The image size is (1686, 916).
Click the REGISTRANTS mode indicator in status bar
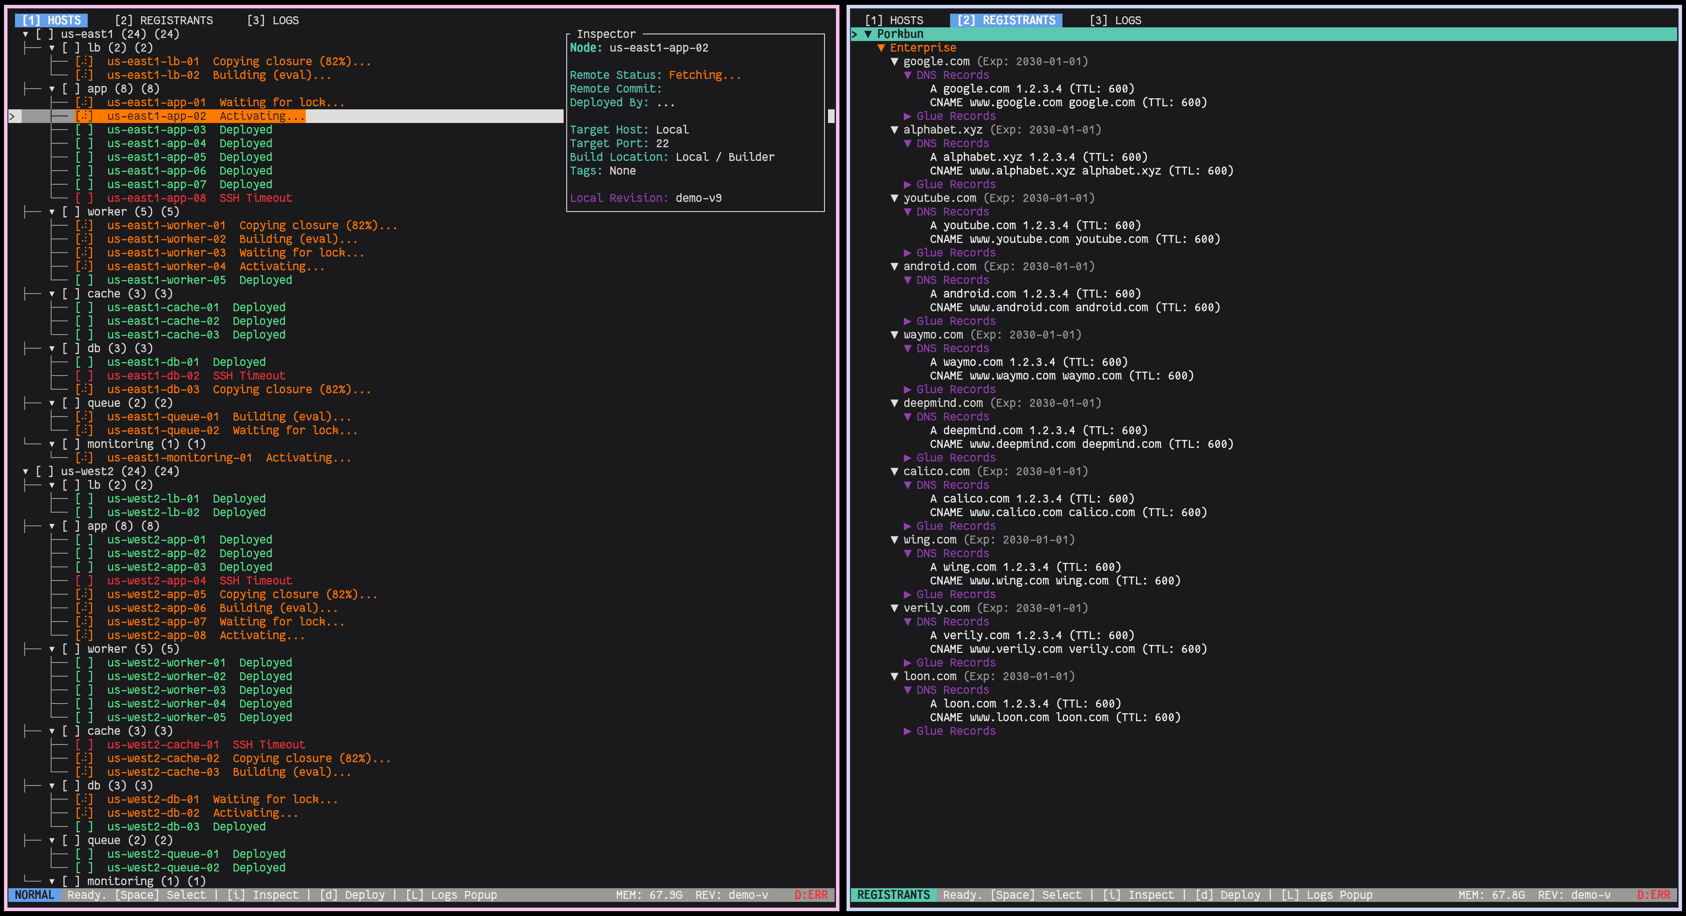tap(893, 895)
